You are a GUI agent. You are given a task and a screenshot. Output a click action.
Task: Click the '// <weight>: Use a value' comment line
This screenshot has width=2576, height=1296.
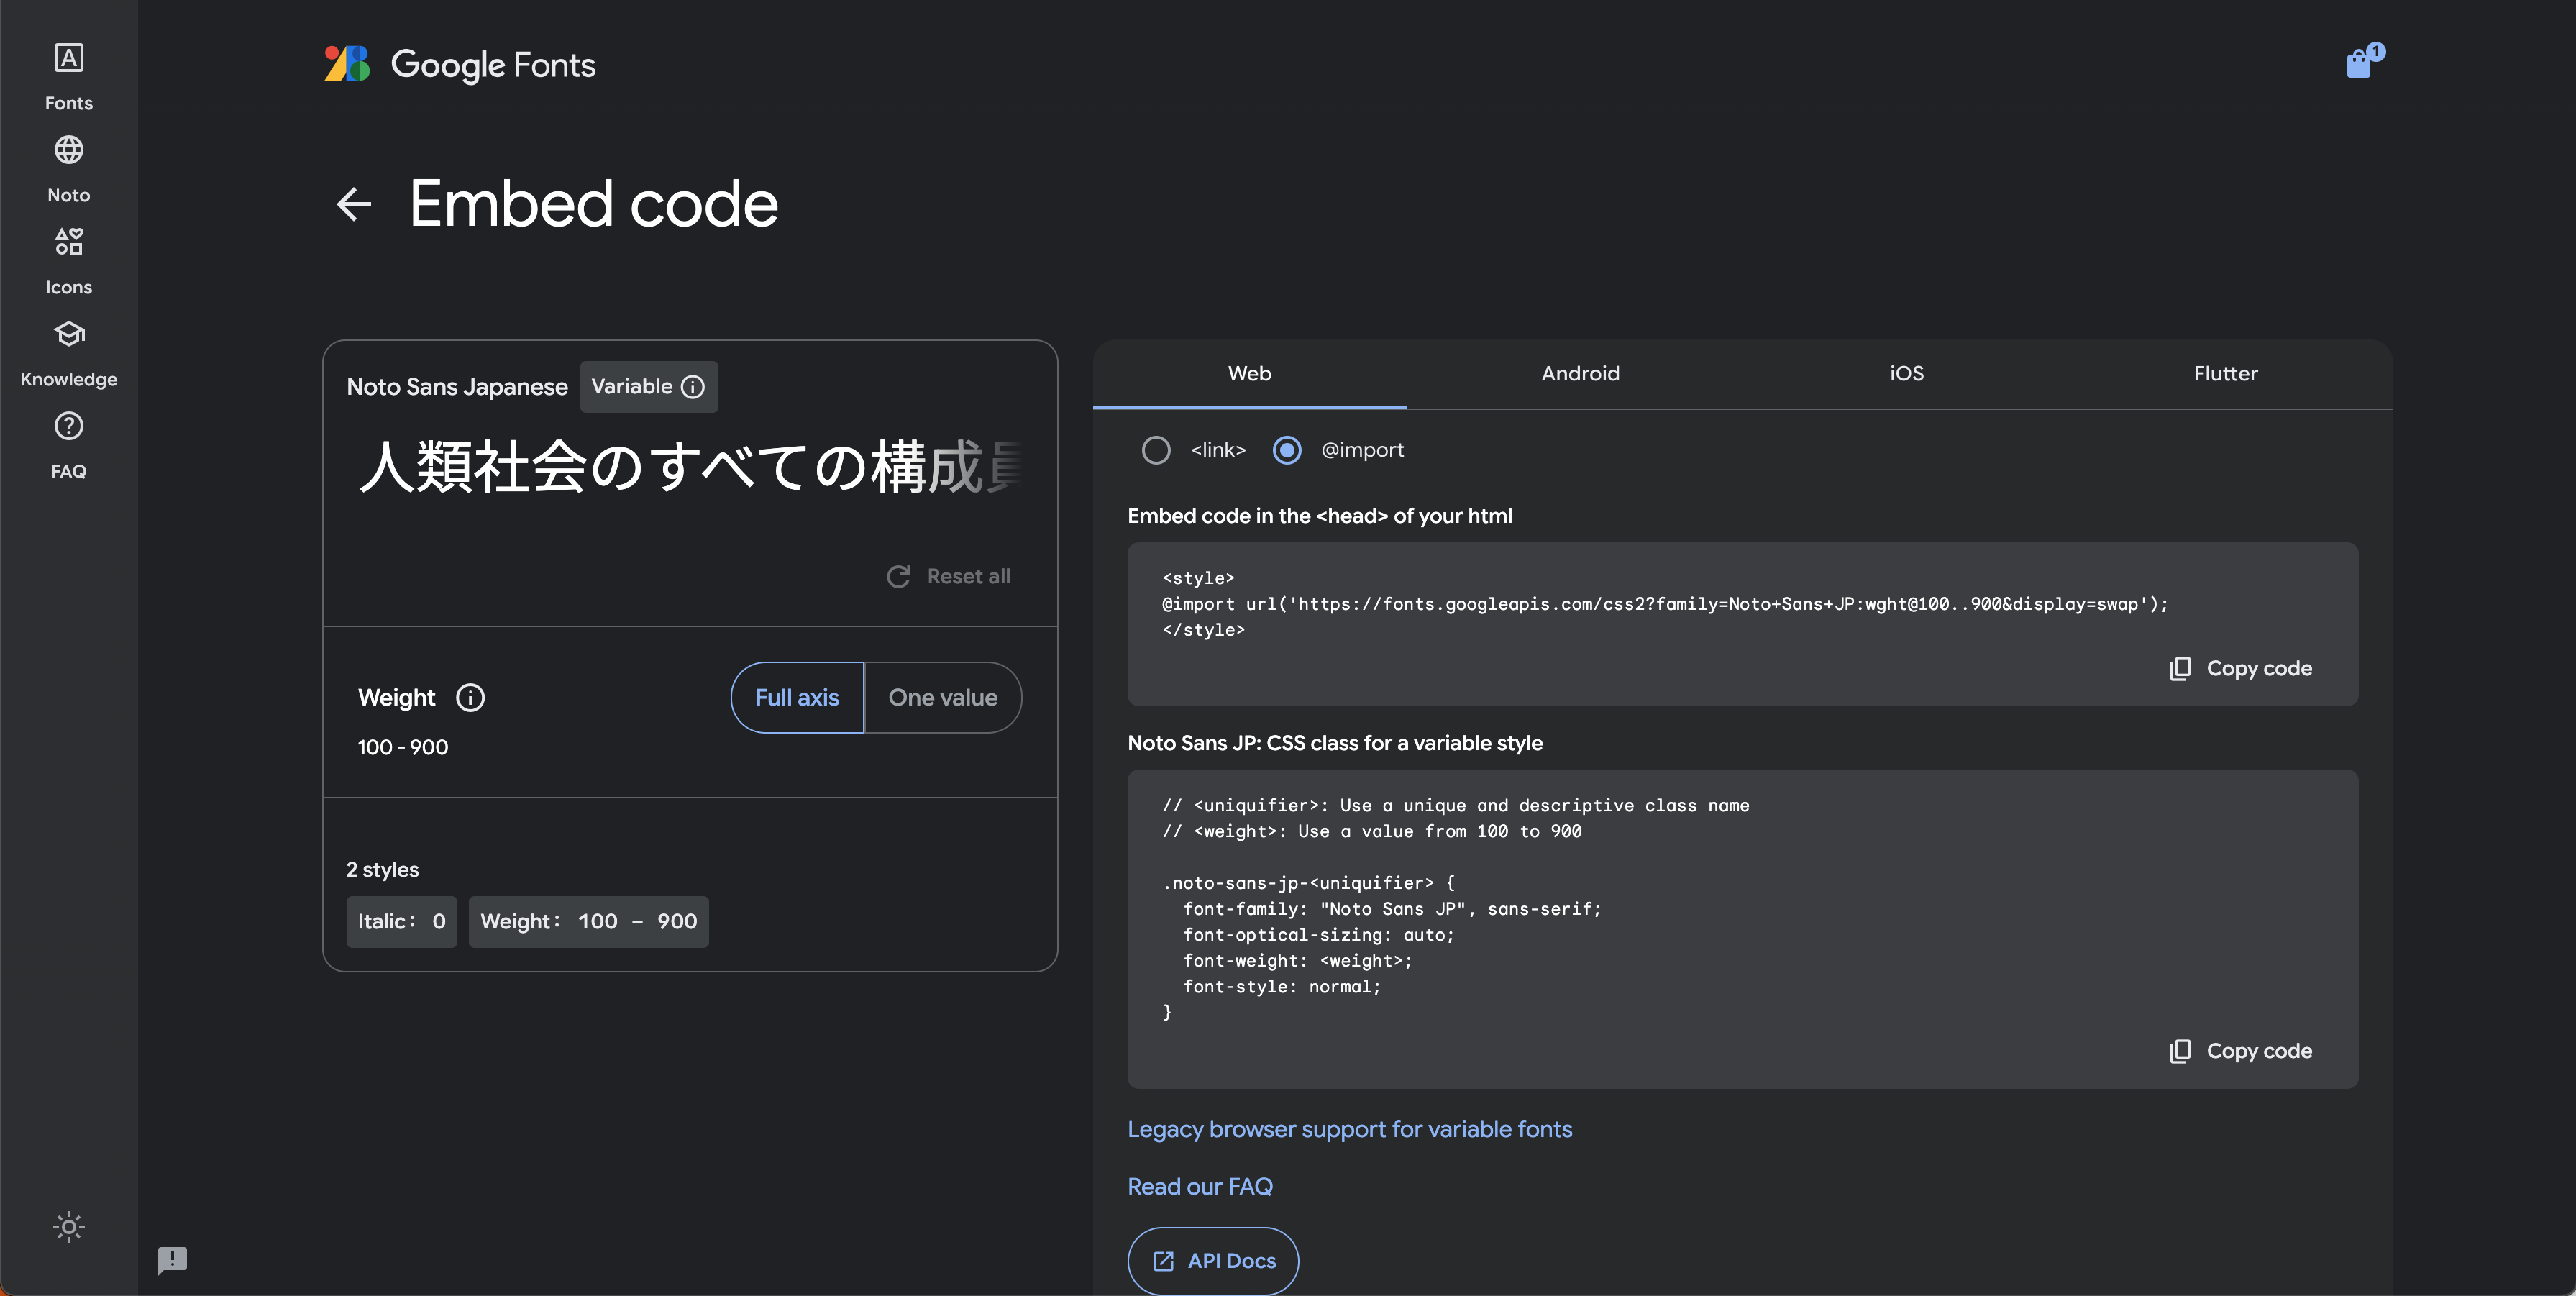pos(1372,831)
